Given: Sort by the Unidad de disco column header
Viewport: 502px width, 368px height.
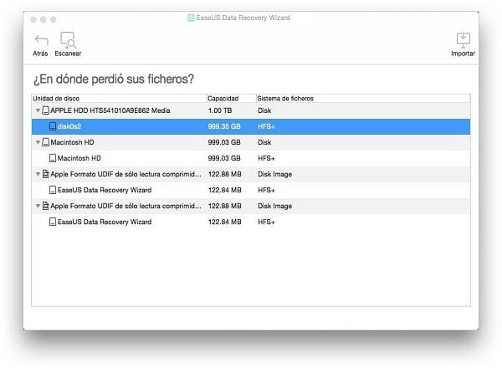Looking at the screenshot, I should coord(119,98).
